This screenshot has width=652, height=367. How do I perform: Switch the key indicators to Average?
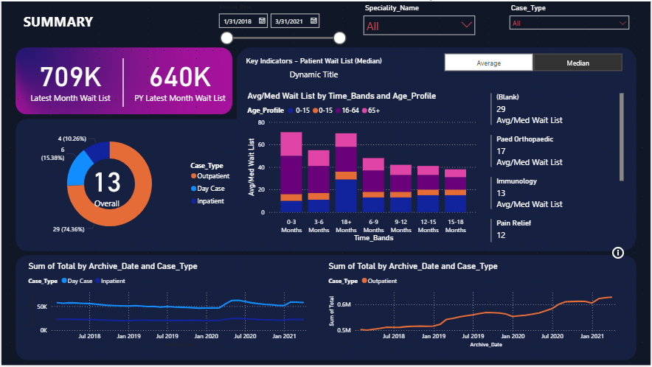click(488, 63)
